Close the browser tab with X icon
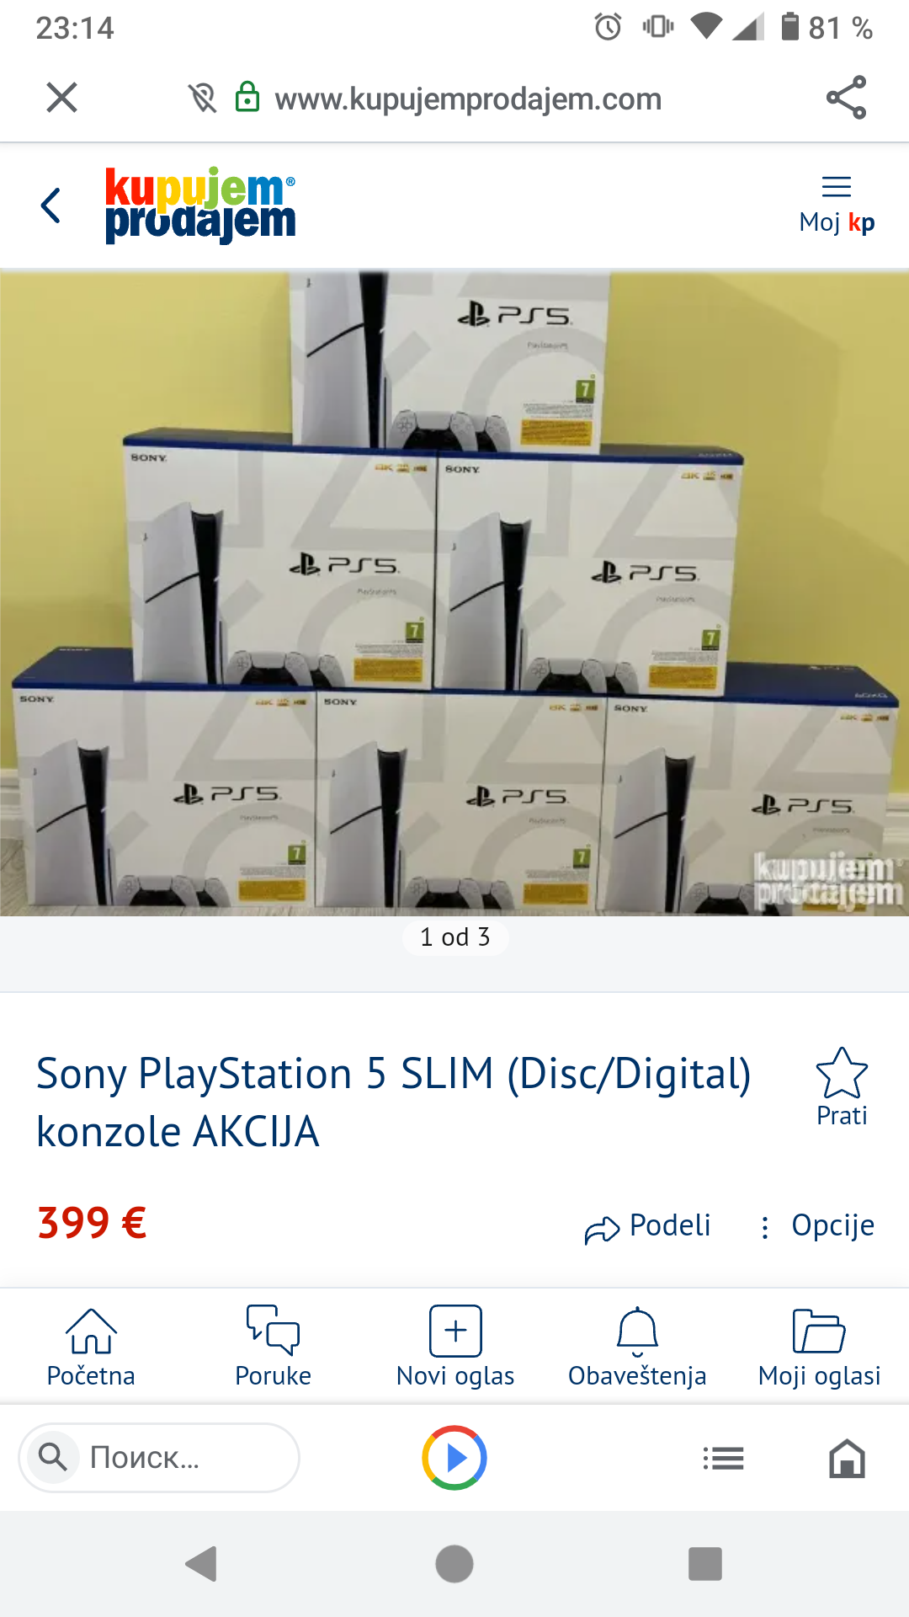The width and height of the screenshot is (909, 1617). click(62, 98)
